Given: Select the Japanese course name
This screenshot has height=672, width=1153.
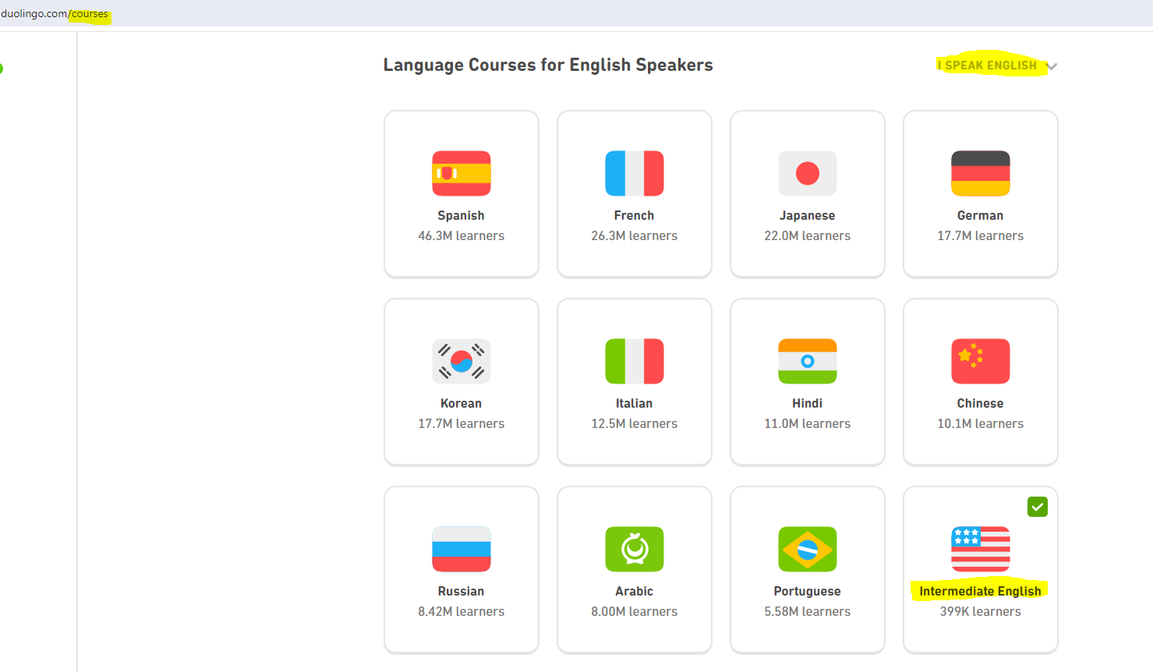Looking at the screenshot, I should pyautogui.click(x=808, y=216).
